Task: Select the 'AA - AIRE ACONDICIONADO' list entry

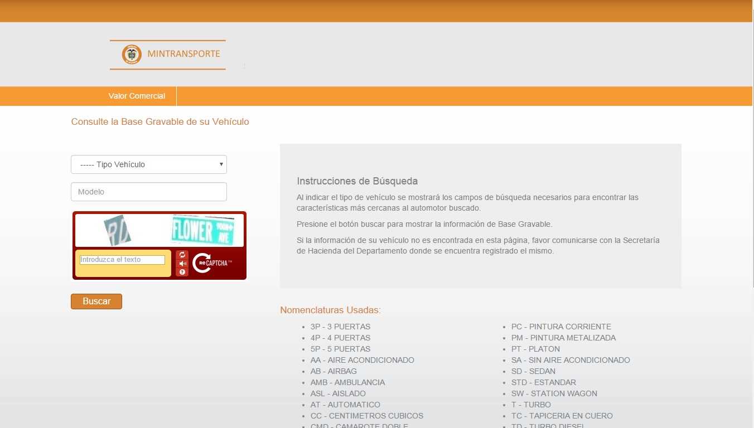Action: click(x=362, y=360)
